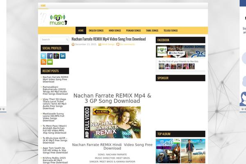Image resolution: width=246 pixels, height=164 pixels.
Task: Click the Music3 site logo
Action: 58,19
